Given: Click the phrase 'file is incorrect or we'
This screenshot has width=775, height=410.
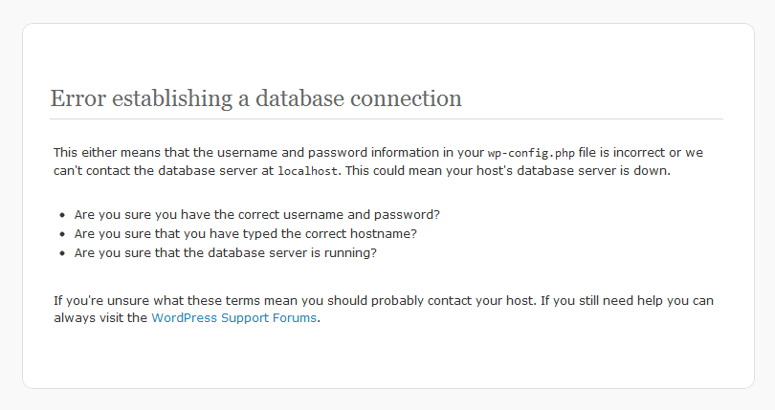Looking at the screenshot, I should (640, 153).
